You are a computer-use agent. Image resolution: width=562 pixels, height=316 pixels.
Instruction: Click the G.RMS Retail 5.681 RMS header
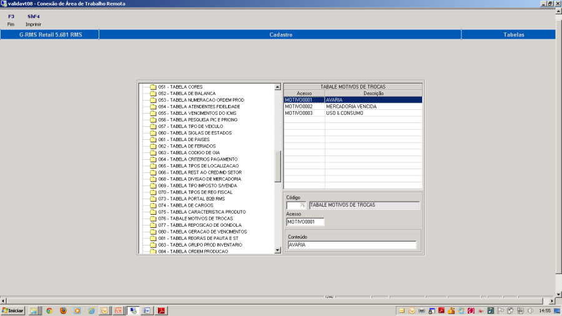pos(50,35)
